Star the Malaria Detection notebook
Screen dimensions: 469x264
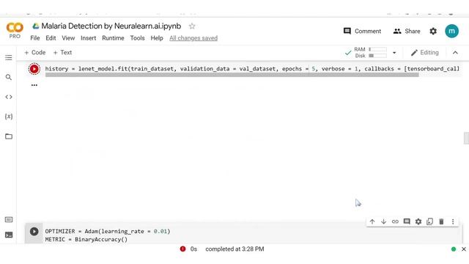(x=192, y=26)
